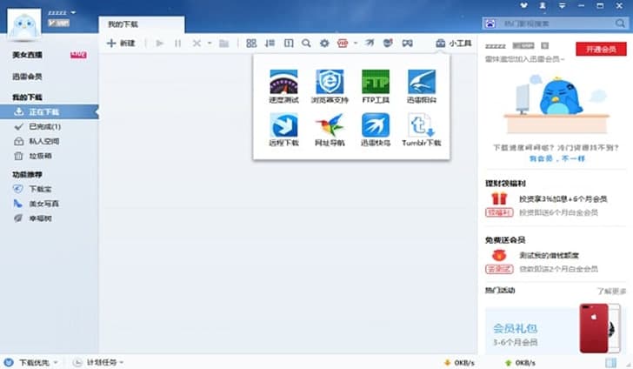The image size is (633, 369).
Task: Open the 计划任务 dropdown in status bar
Action: pyautogui.click(x=99, y=363)
